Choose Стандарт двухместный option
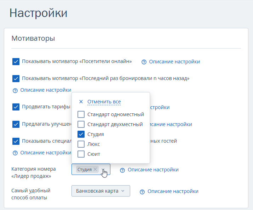This screenshot has height=210, width=253. point(81,124)
